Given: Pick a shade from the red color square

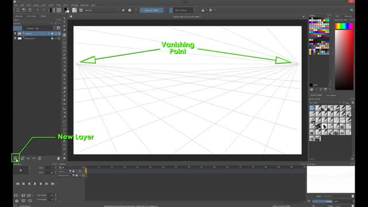Looking at the screenshot, I should click(344, 60).
